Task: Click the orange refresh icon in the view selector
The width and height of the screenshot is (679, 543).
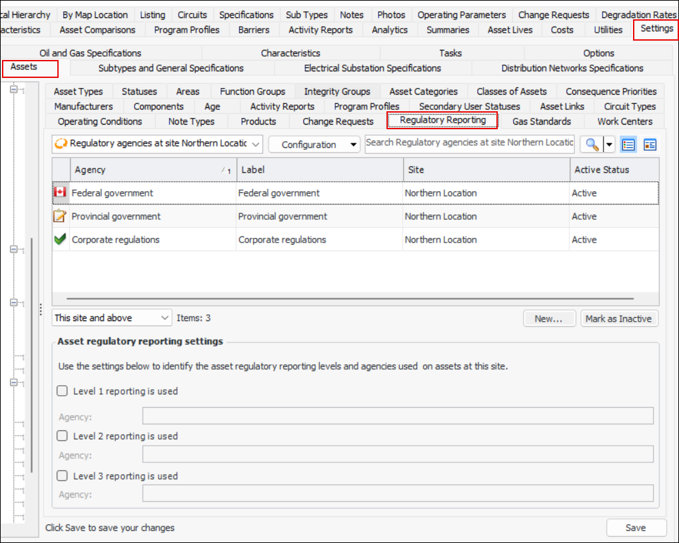Action: click(61, 144)
